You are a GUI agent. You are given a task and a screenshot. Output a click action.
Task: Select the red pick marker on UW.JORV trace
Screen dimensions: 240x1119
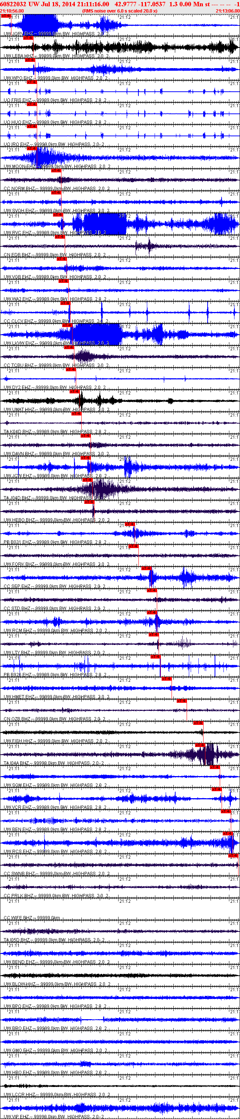click(x=6, y=15)
